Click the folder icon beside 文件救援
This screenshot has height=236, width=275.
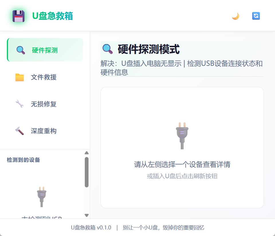pos(19,77)
